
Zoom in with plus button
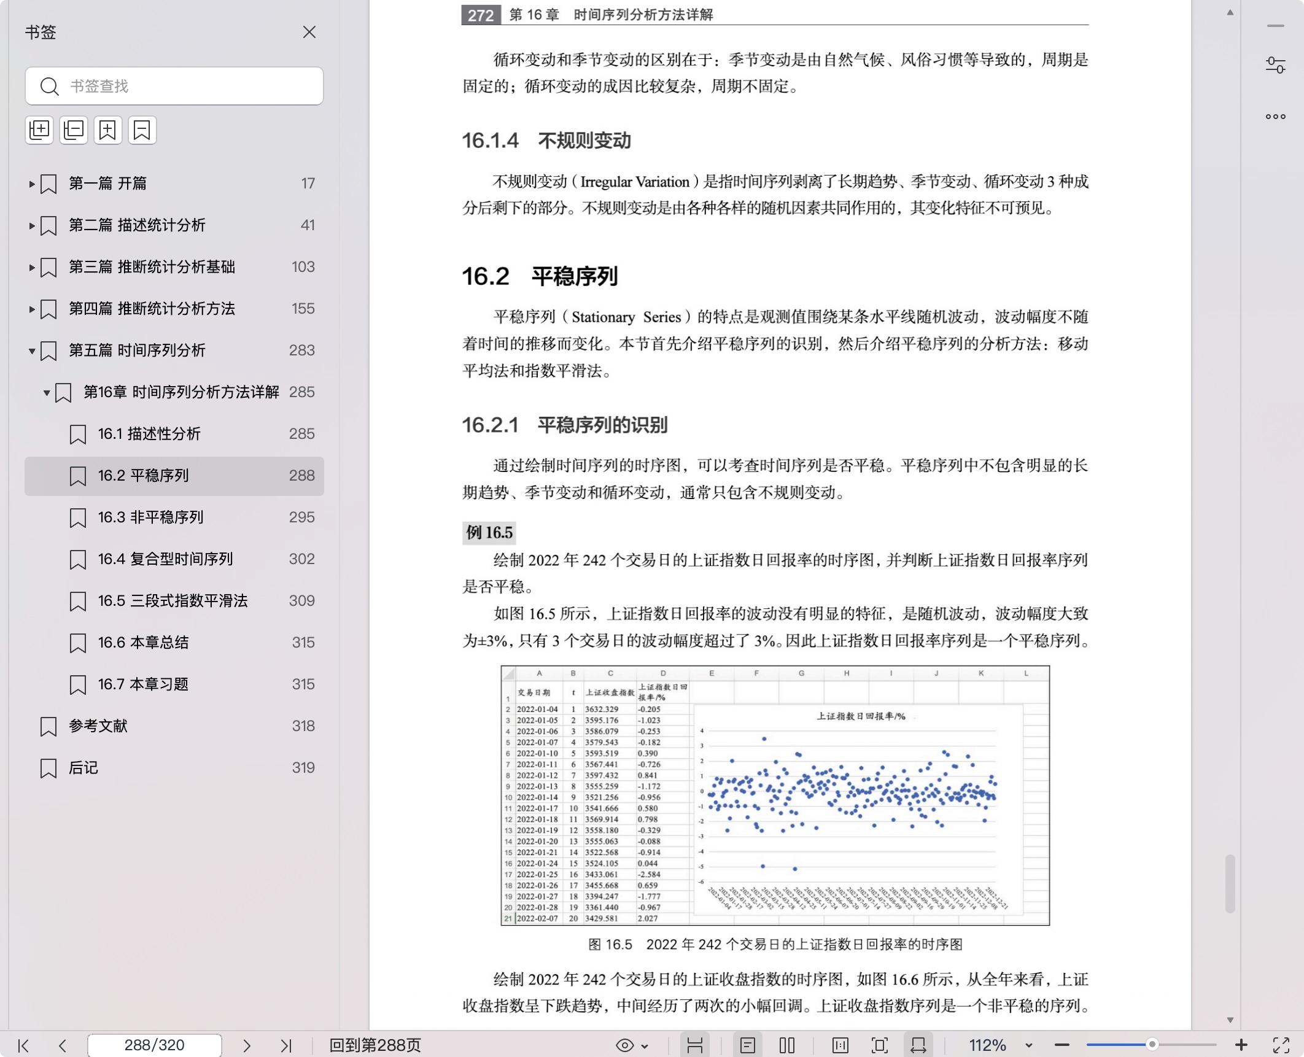tap(1241, 1045)
